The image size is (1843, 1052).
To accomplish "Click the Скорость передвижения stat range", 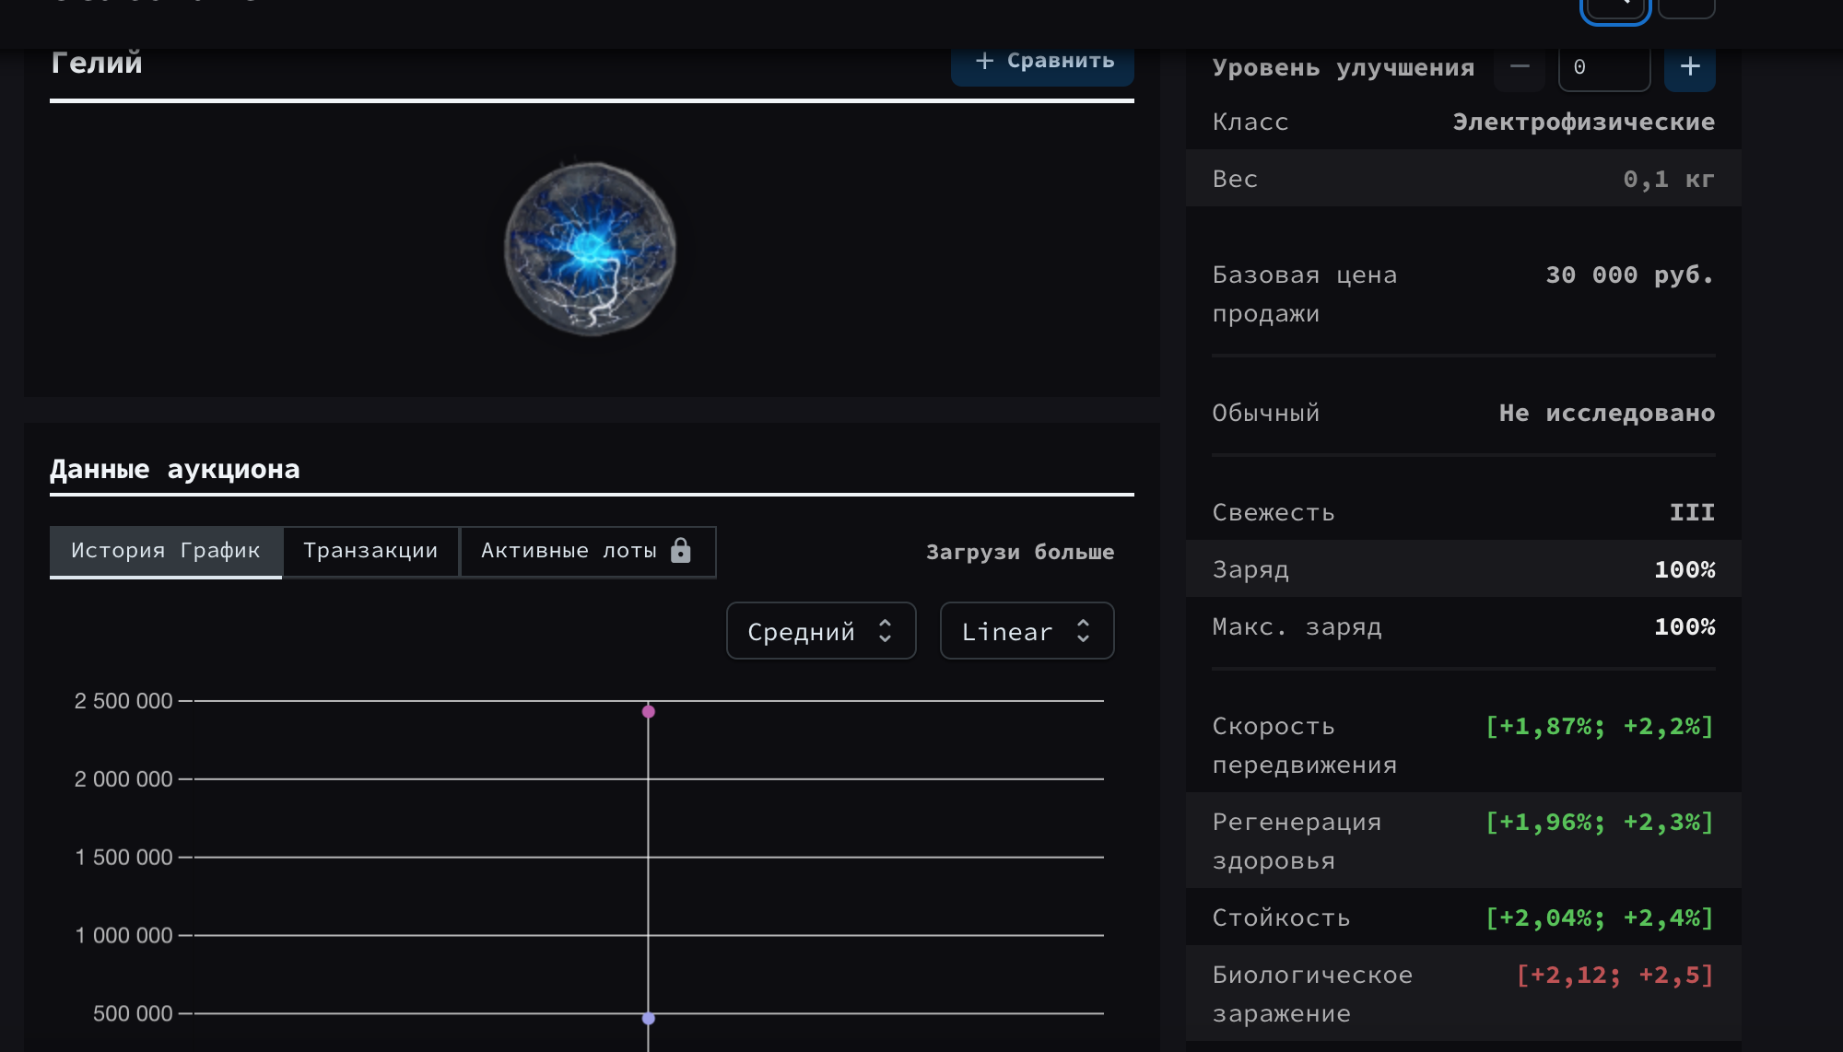I will (1600, 726).
